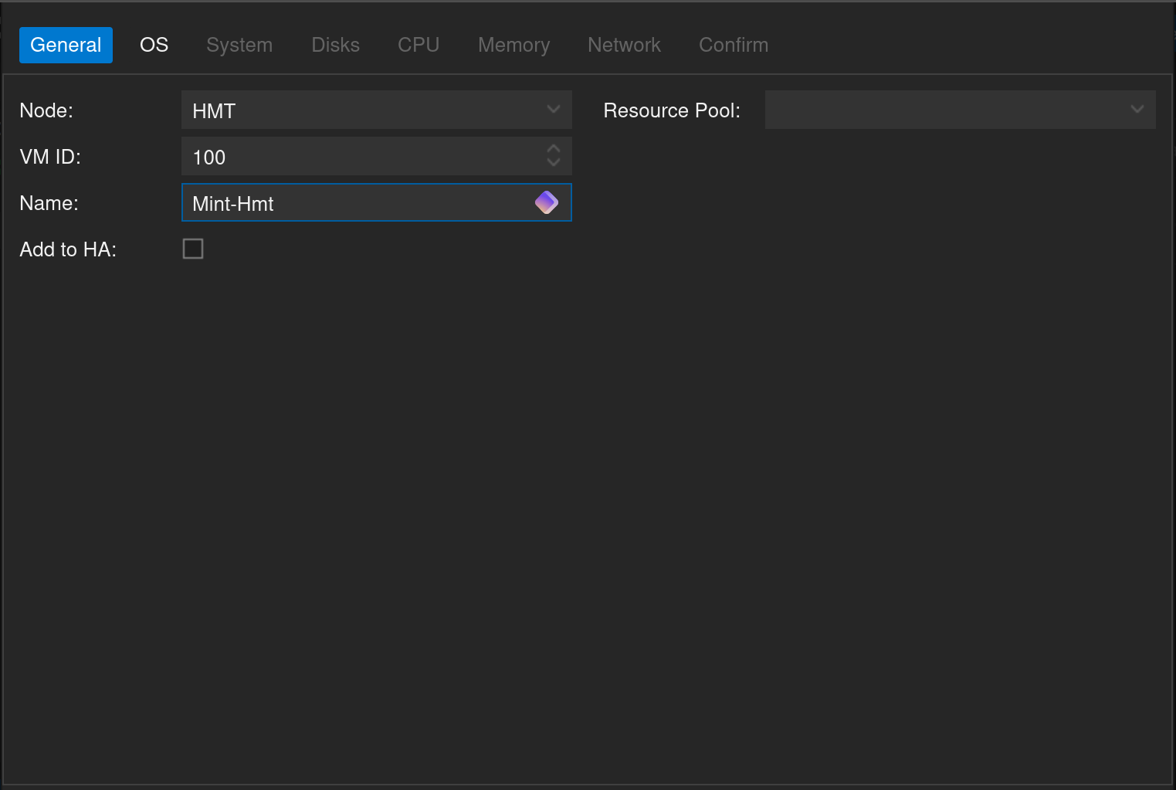Increase VM ID with the up arrow
The image size is (1176, 790).
553,148
